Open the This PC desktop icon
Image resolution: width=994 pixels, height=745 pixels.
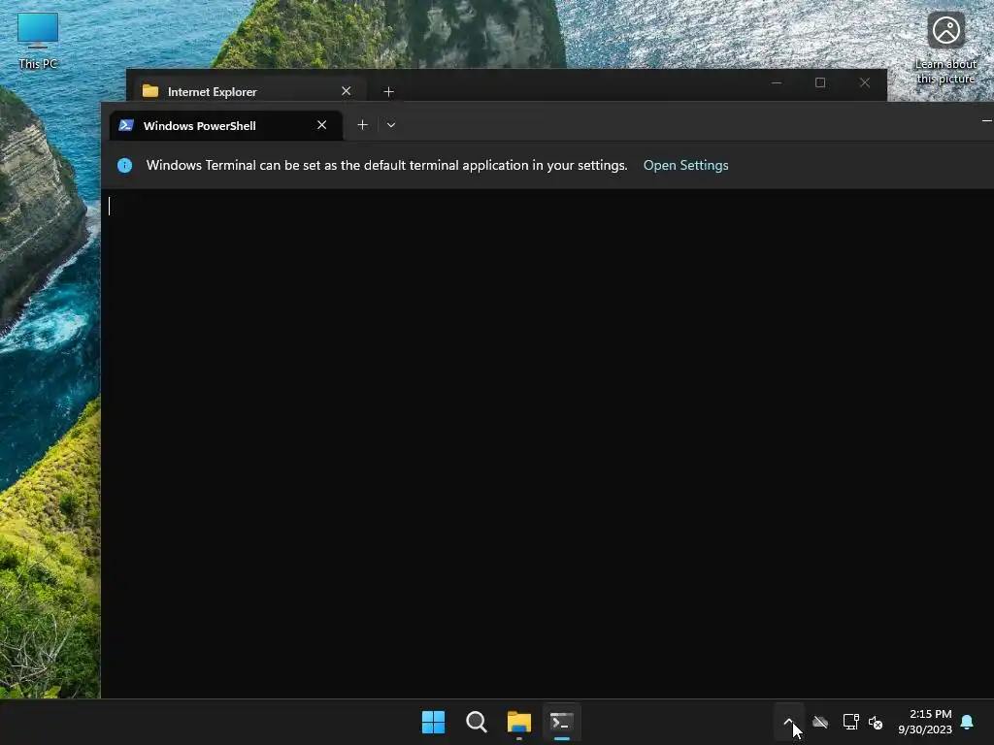click(x=38, y=41)
